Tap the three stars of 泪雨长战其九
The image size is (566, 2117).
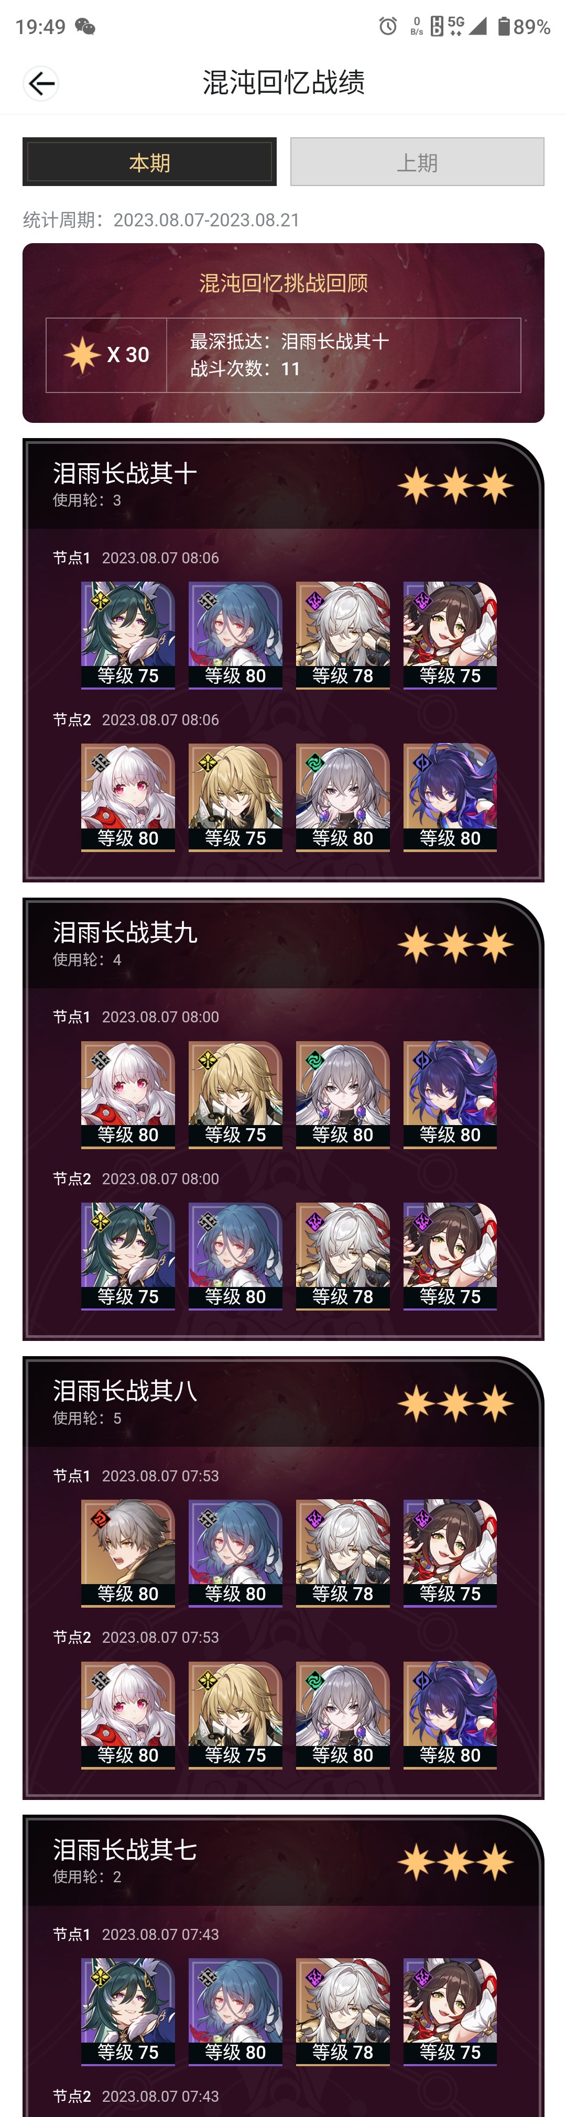click(x=456, y=945)
